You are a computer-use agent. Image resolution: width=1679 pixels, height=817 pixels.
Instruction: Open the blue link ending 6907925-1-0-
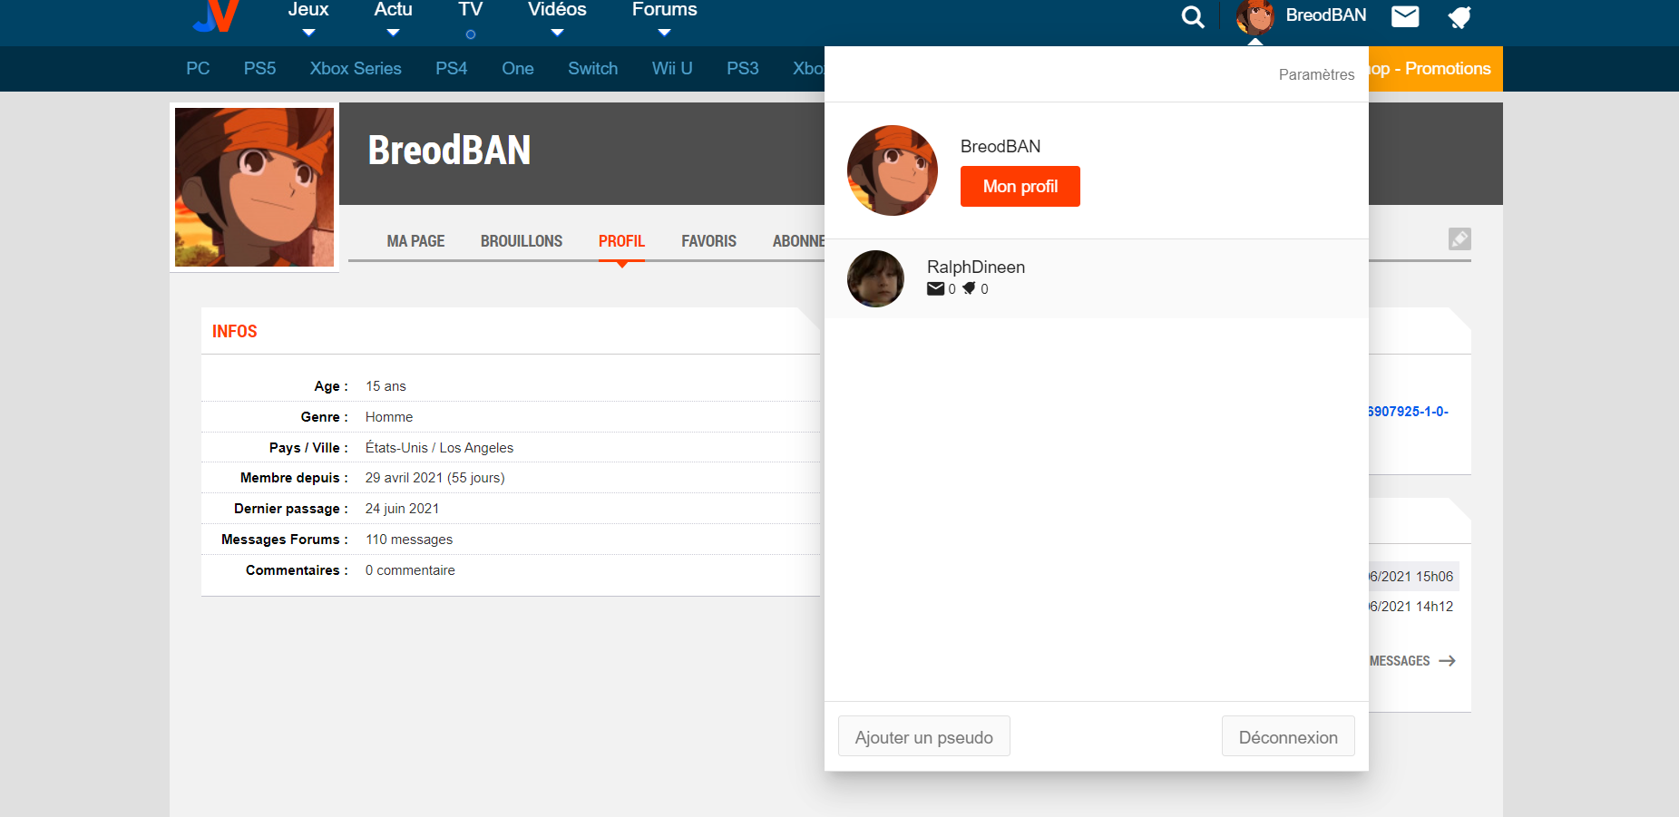(1409, 412)
